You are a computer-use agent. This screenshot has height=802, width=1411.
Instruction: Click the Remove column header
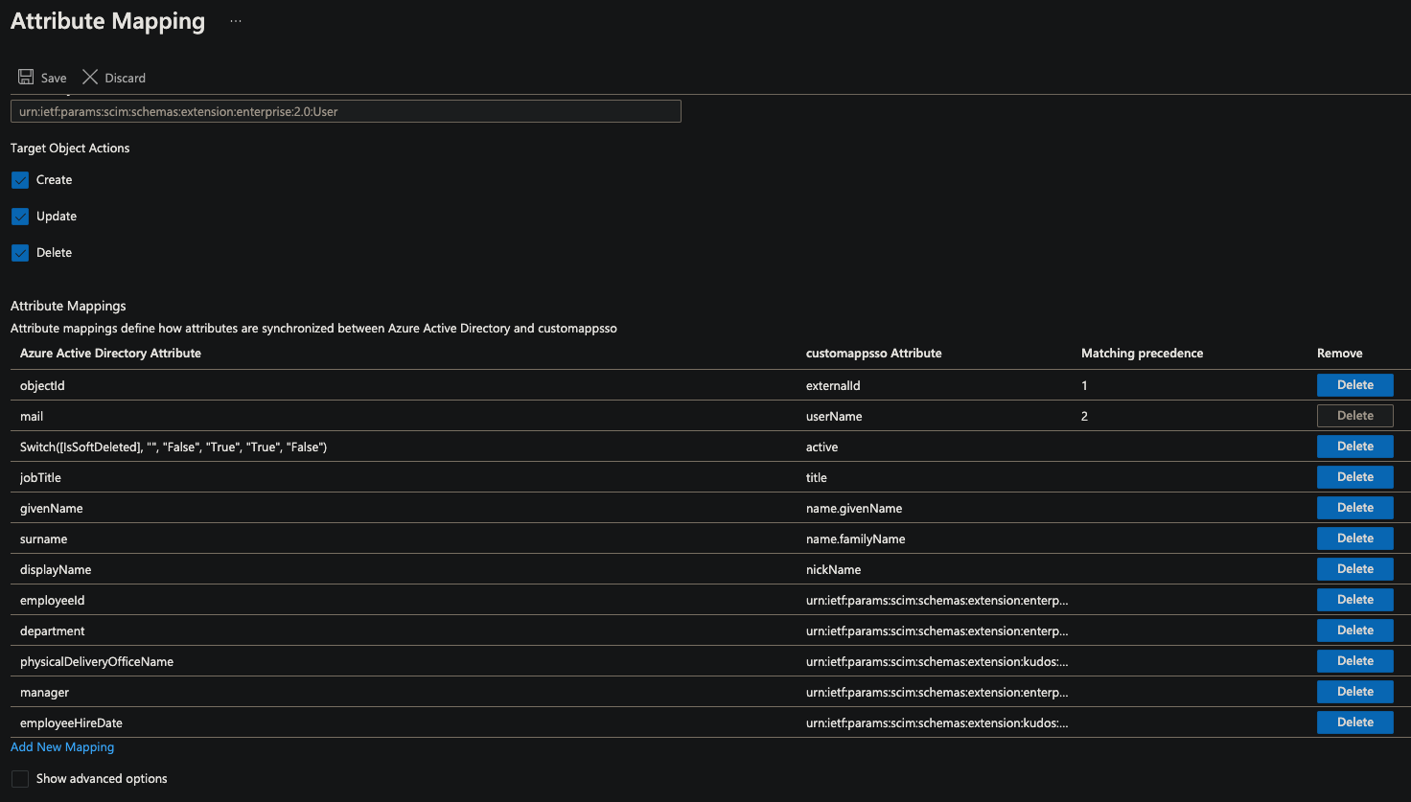[x=1340, y=354]
